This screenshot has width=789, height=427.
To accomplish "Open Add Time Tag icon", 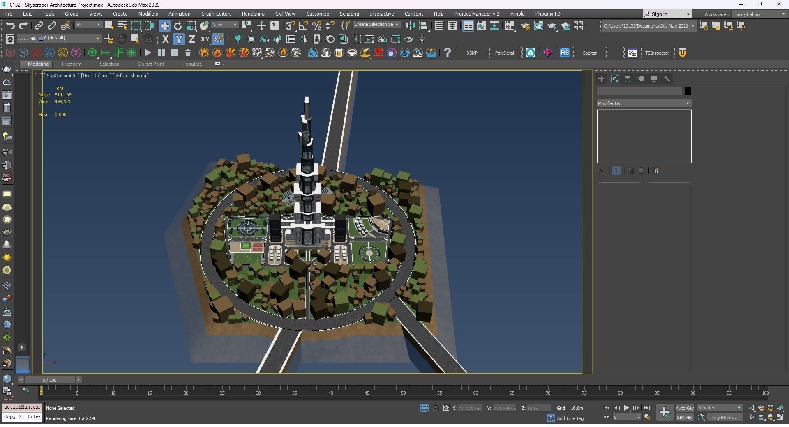I will pos(551,418).
